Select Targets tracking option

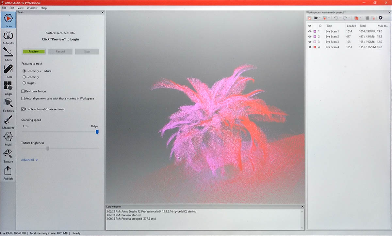click(x=29, y=83)
